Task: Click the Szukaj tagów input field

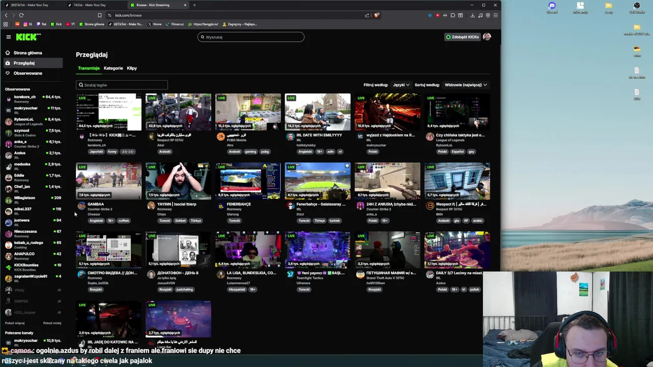Action: (x=122, y=85)
